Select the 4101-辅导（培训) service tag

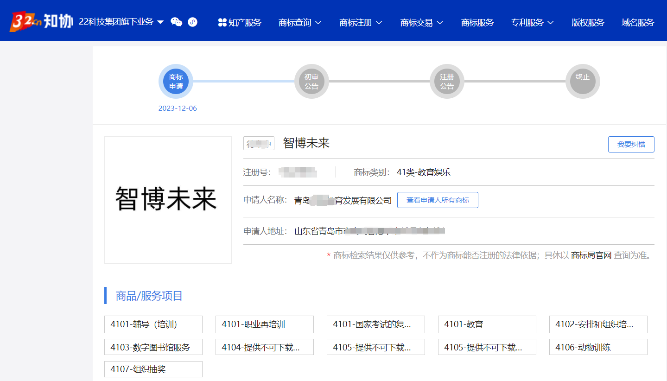(153, 324)
